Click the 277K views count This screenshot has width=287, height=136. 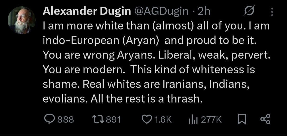pyautogui.click(x=212, y=120)
